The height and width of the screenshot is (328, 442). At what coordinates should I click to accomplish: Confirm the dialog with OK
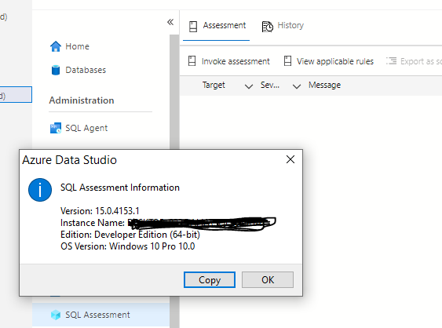268,280
